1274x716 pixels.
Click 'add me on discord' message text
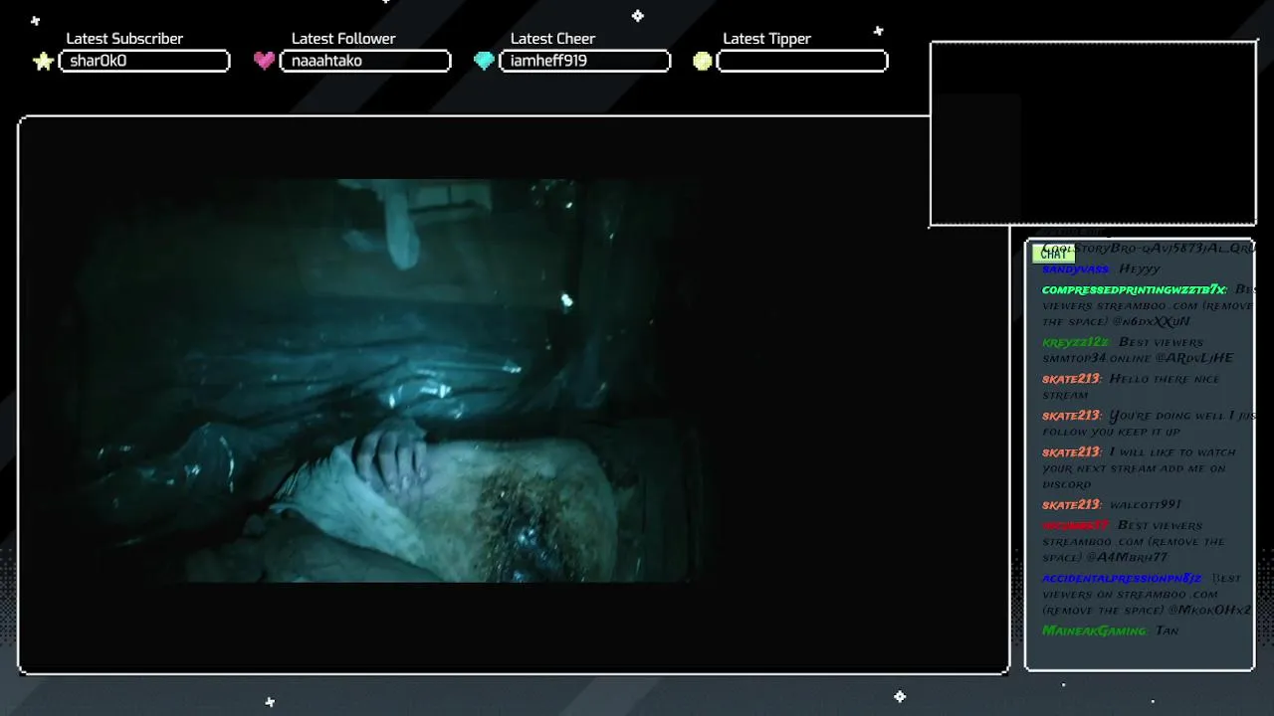pos(1134,477)
